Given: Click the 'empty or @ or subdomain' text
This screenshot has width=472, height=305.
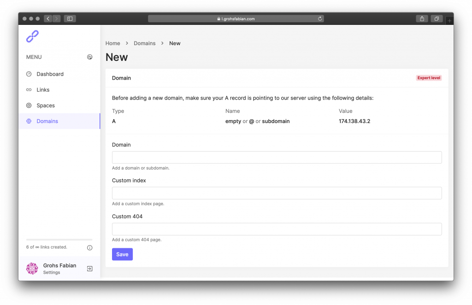Looking at the screenshot, I should click(257, 121).
